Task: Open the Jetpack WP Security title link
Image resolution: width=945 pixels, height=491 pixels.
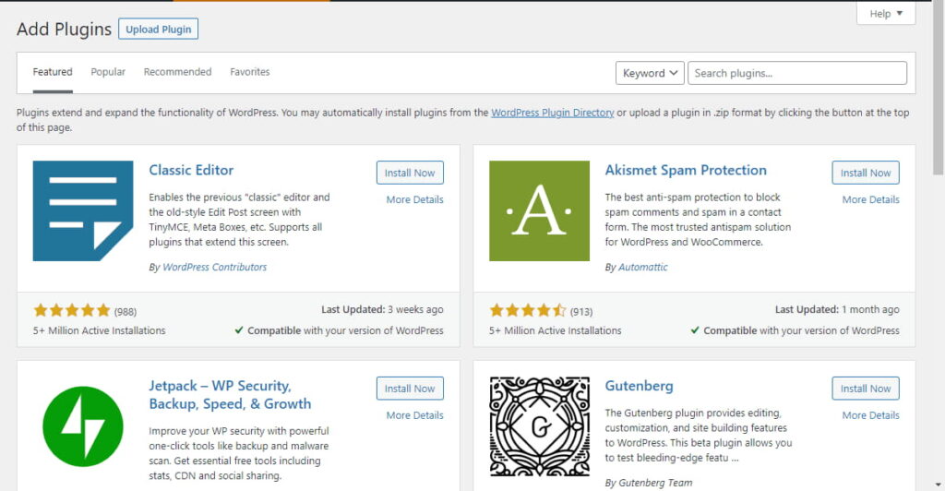Action: pos(230,395)
